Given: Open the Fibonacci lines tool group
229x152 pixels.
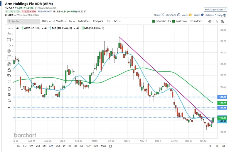Looking at the screenshot, I should [x=9, y=34].
